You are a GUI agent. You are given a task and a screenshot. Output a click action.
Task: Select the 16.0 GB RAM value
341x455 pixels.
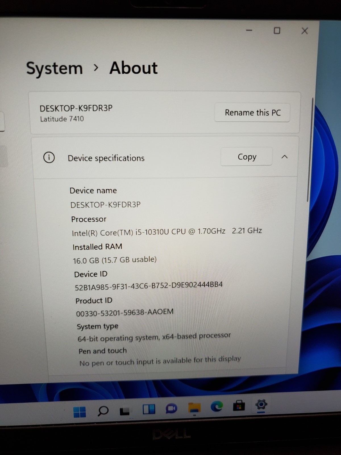[115, 260]
